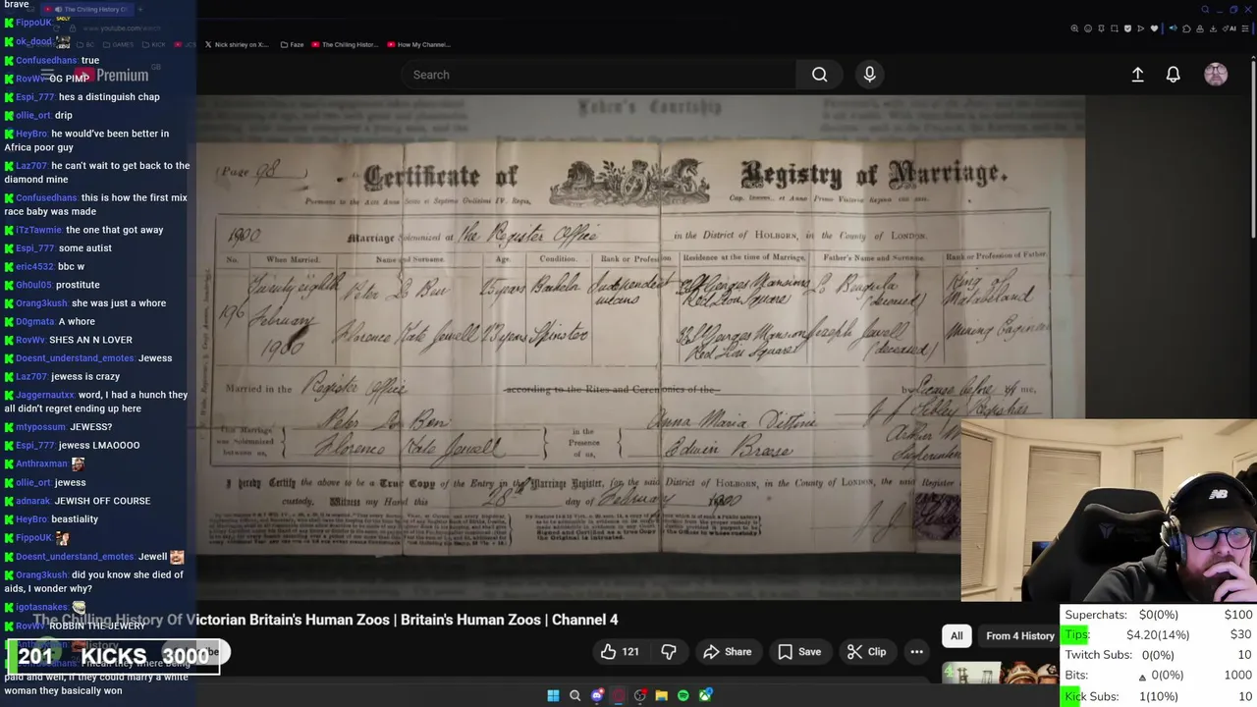Open the How My Channel bookmark
This screenshot has height=707, width=1257.
(x=418, y=44)
